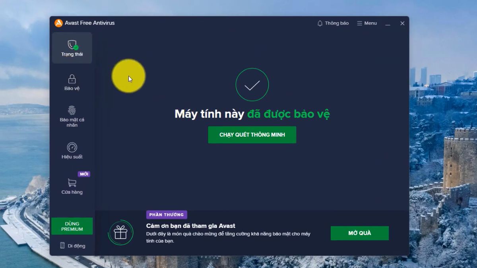Screen dimensions: 477x268
Task: Click the MỞ QUÀ button
Action: click(360, 233)
